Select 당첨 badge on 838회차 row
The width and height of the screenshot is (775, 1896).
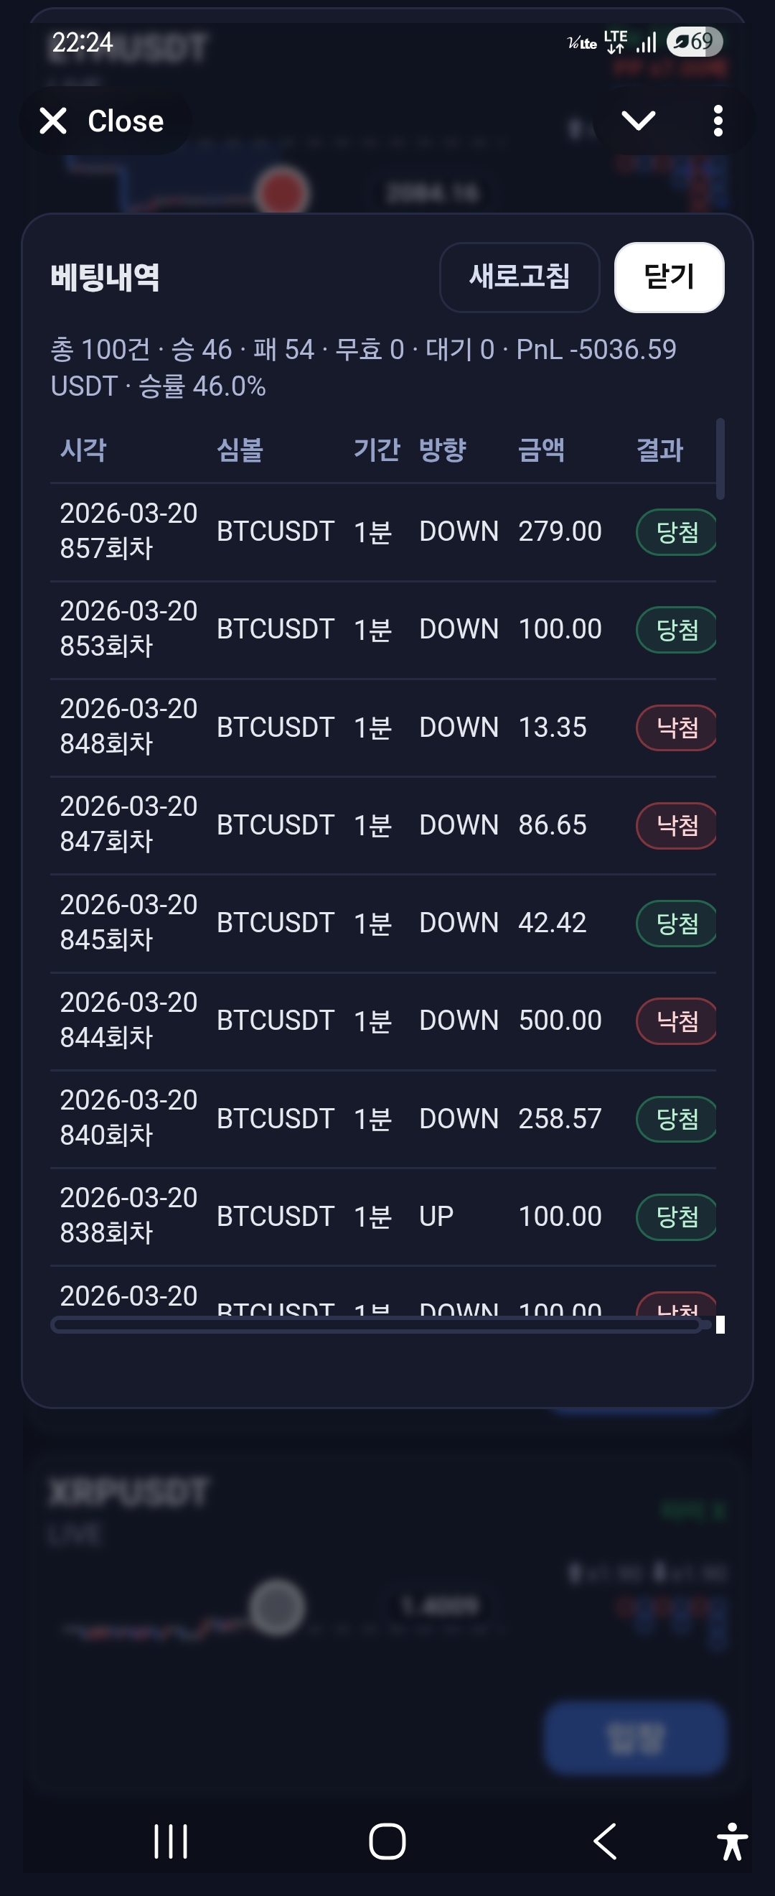click(x=676, y=1216)
